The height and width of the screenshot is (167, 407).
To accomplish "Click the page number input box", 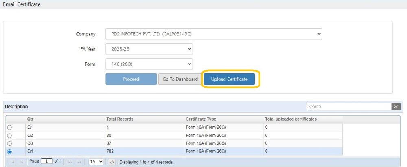I will point(47,162).
